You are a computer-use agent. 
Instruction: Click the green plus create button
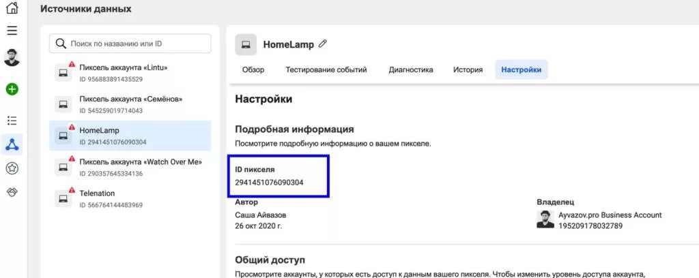click(x=12, y=89)
